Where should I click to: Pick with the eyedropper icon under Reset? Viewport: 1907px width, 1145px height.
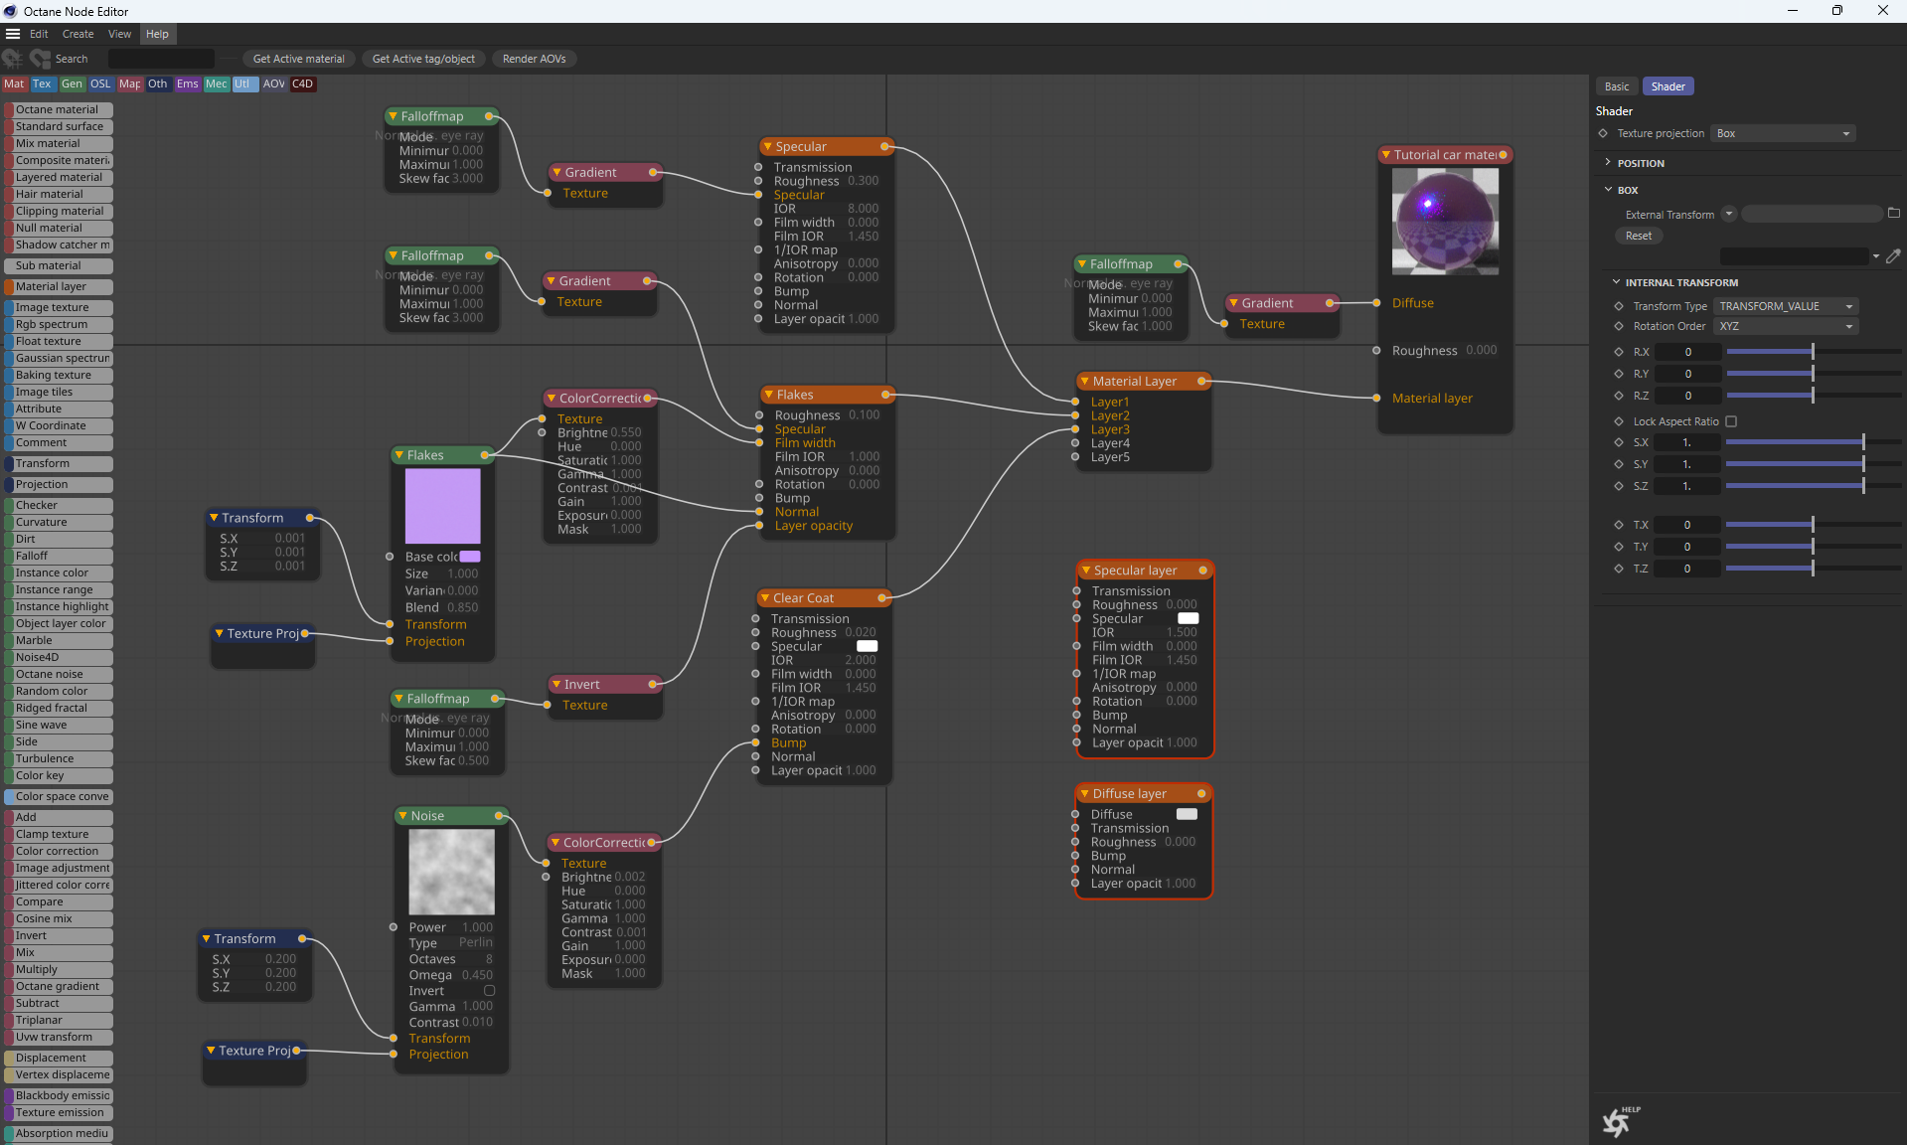point(1894,255)
